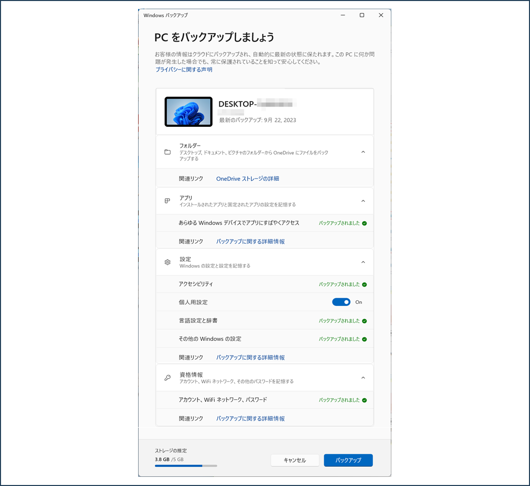Click the アクセシビリティ row label
The width and height of the screenshot is (530, 486).
point(196,284)
